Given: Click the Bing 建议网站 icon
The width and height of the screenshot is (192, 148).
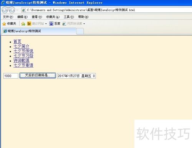Looking at the screenshot, I should (x=29, y=24).
